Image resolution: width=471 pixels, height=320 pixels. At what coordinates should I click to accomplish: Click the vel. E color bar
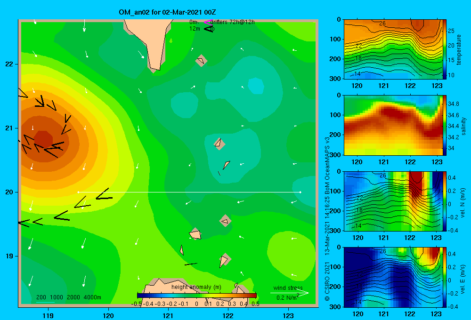click(445, 277)
